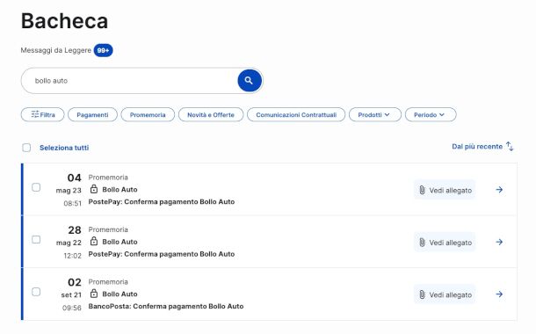
Task: Click the Bacheca page heading
Action: point(65,21)
